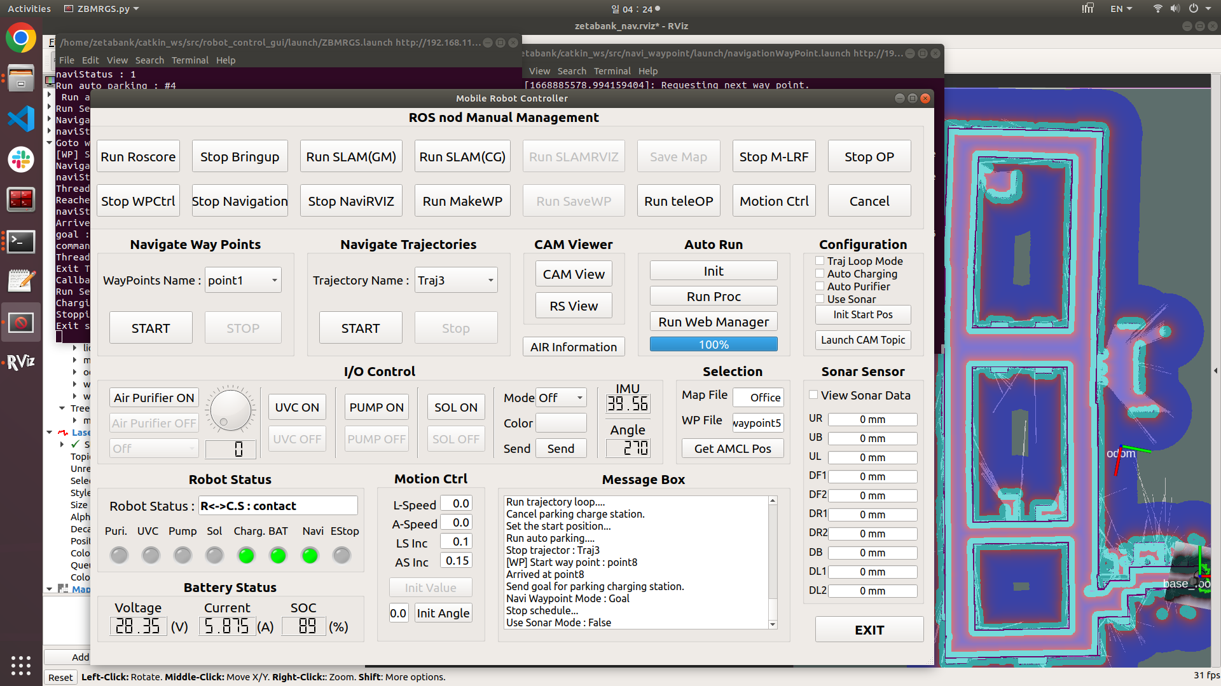Check the Auto Charging option

coord(820,274)
